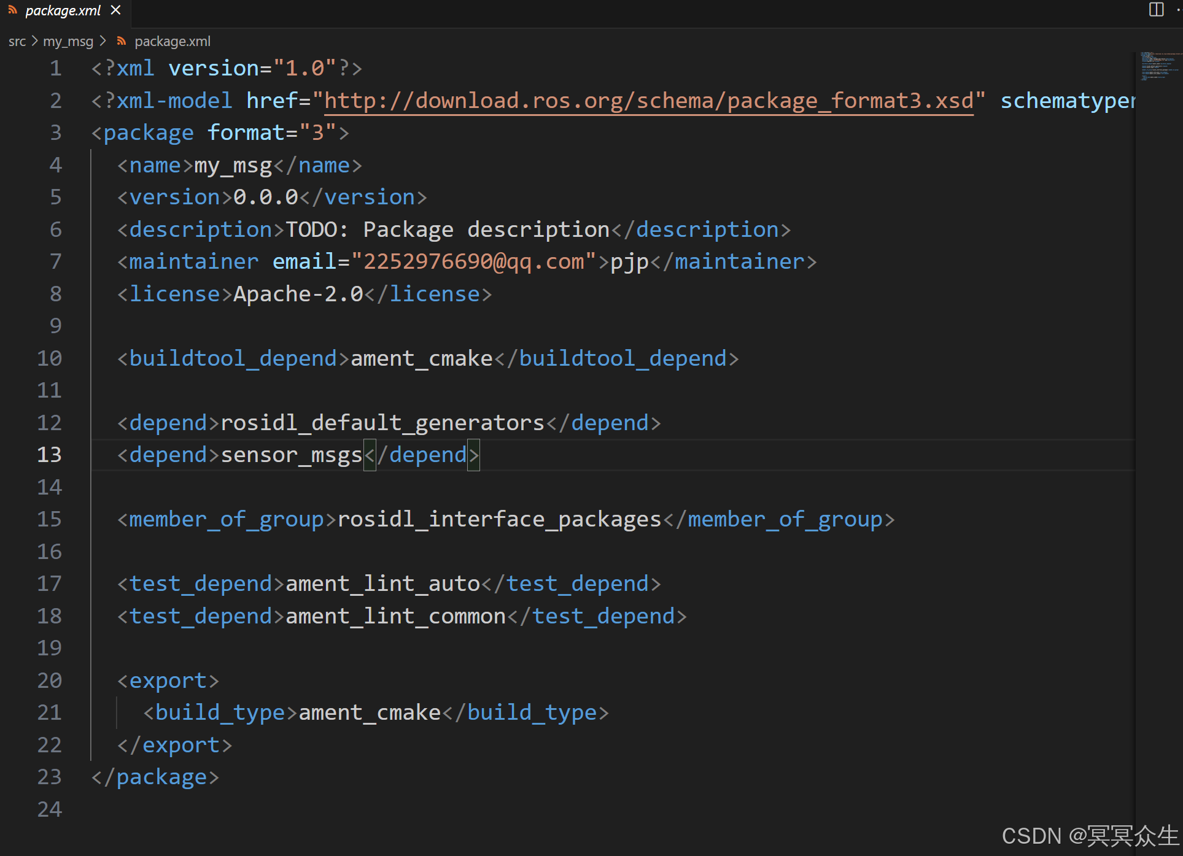
Task: Open the package.xml breadcrumb dropdown
Action: click(173, 42)
